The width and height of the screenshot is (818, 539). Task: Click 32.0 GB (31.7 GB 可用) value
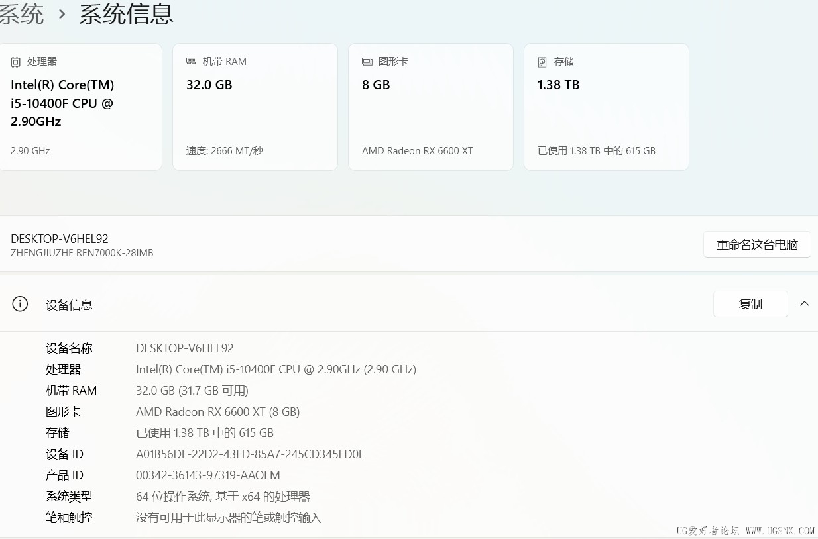tap(192, 391)
